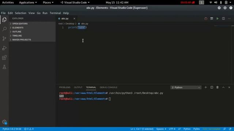Image resolution: width=234 pixels, height=131 pixels.
Task: Click the microphone icon in top bar
Action: coord(221,3)
